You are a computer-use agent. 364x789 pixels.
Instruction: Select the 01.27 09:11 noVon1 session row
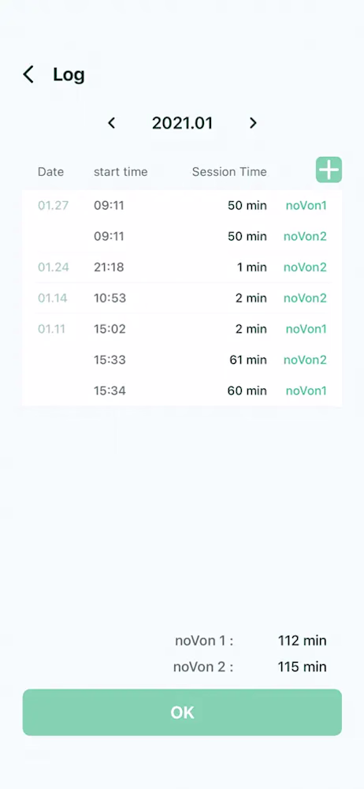point(182,205)
